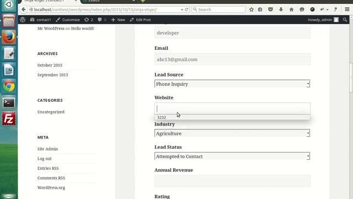Open the contact1 site menu
353x199 pixels.
[40, 20]
